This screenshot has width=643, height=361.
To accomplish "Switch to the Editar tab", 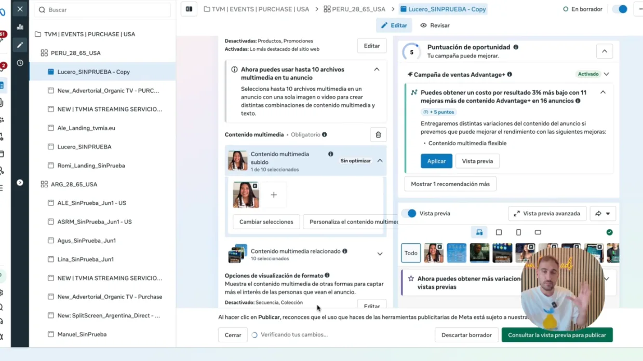I will (x=394, y=25).
